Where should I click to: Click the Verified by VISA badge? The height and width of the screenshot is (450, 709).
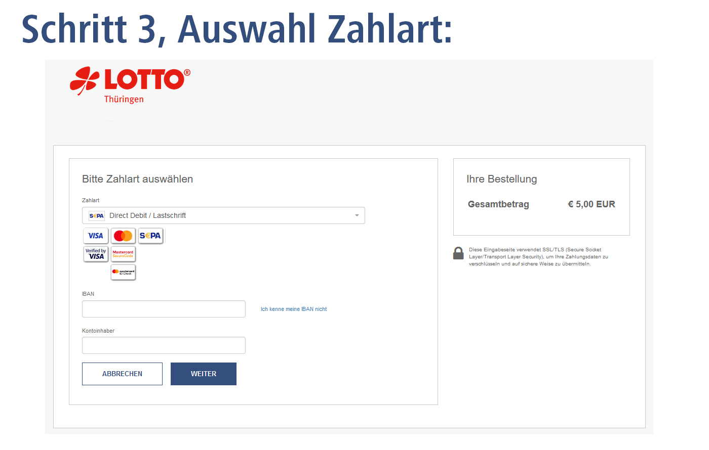click(96, 254)
